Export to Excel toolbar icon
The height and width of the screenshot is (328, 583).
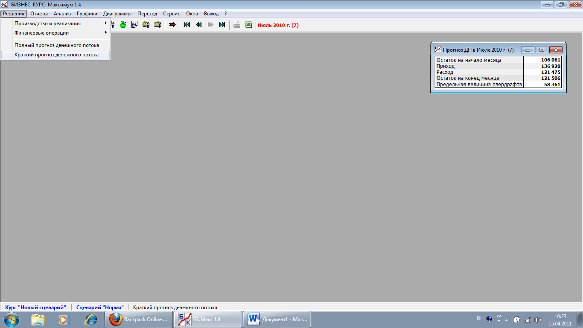click(x=248, y=25)
